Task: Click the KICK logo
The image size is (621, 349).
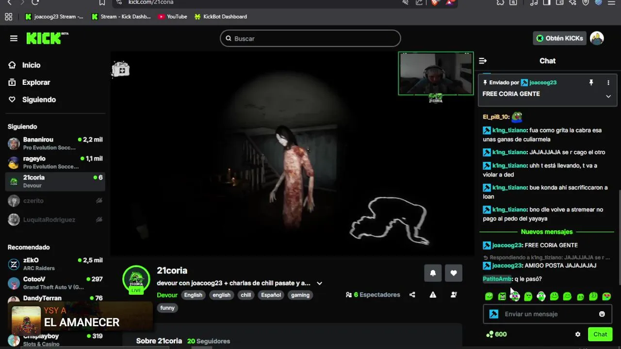Action: point(47,38)
